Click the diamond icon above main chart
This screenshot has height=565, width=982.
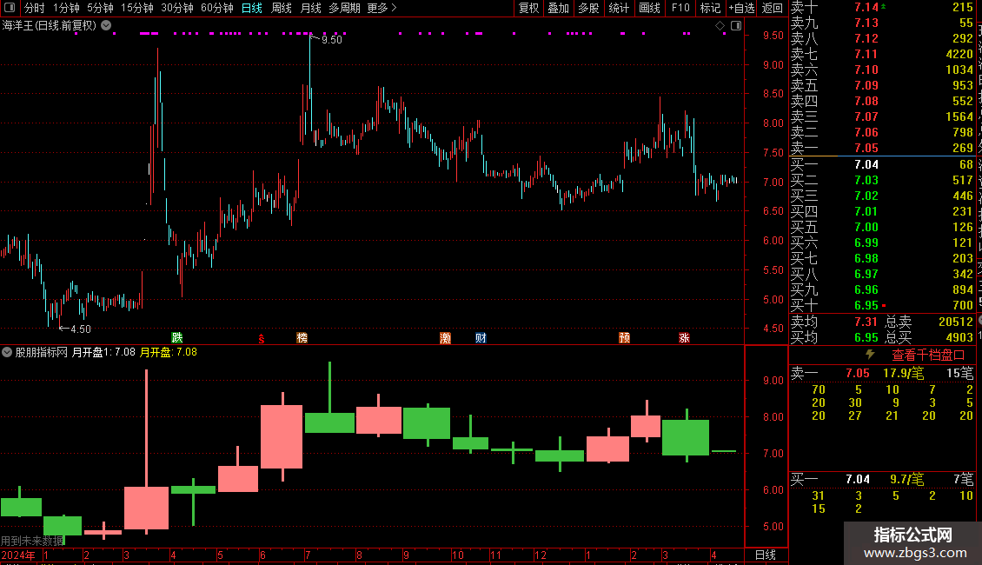720,26
